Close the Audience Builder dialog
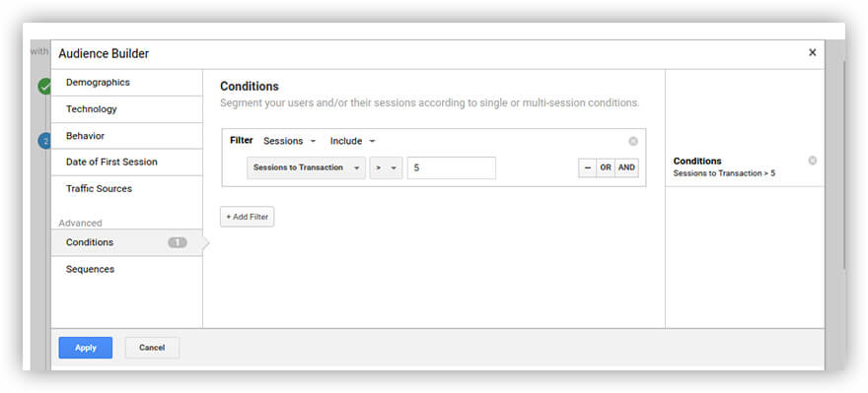 pyautogui.click(x=812, y=52)
